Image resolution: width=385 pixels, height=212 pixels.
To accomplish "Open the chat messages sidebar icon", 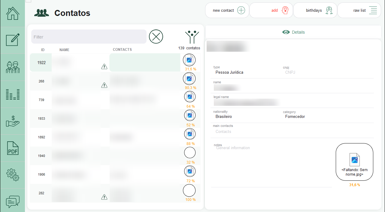I will tap(13, 202).
